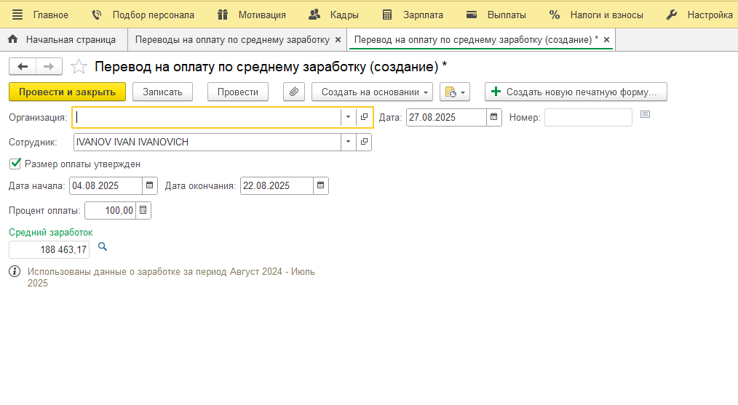Viewport: 738px width, 405px height.
Task: Click the Записать button
Action: click(x=167, y=92)
